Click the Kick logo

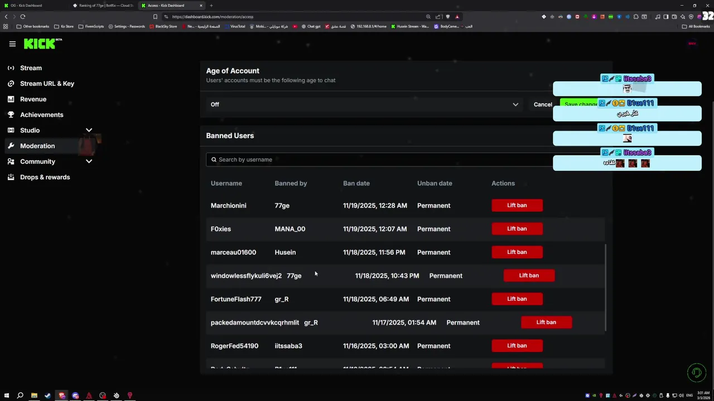point(42,43)
